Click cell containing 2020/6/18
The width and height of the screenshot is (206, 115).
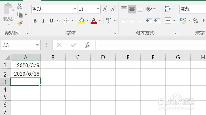coord(26,73)
